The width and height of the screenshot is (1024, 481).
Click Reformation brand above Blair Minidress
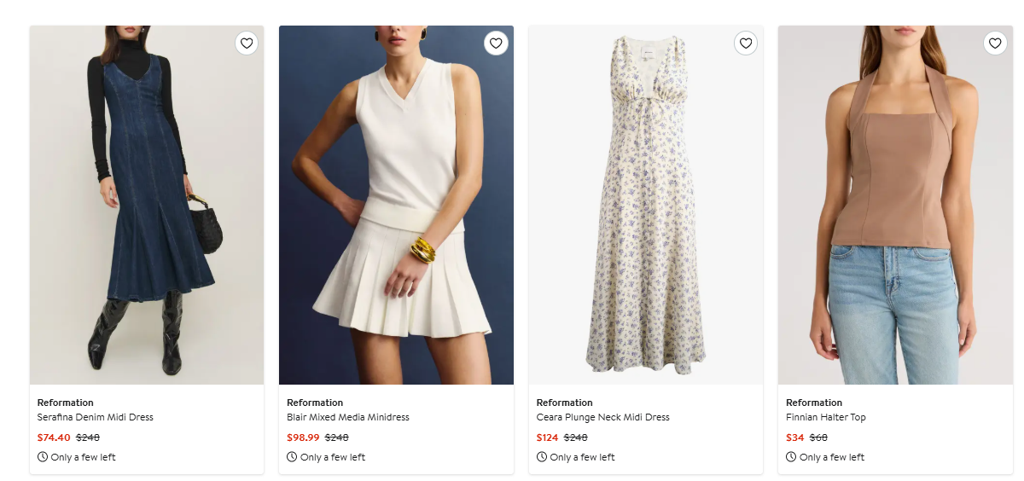(315, 403)
